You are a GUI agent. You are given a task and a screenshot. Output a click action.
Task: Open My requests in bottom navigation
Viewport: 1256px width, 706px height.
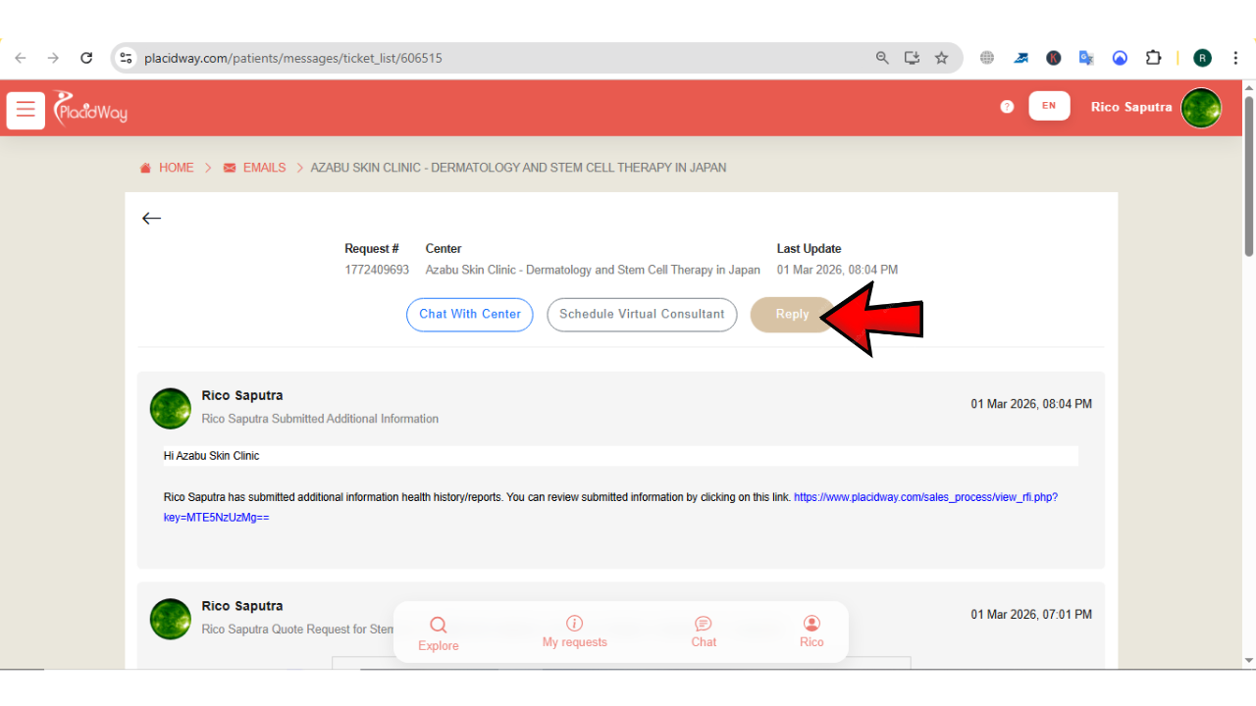[575, 631]
